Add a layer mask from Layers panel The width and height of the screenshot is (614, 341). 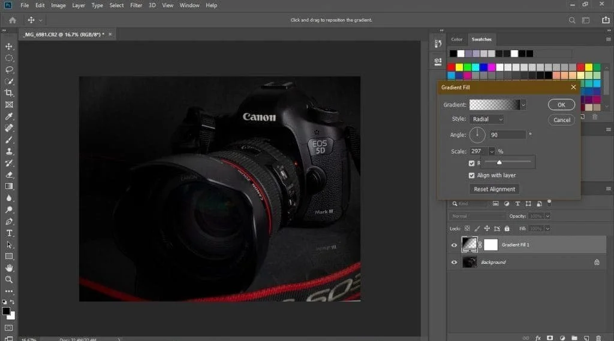point(550,338)
